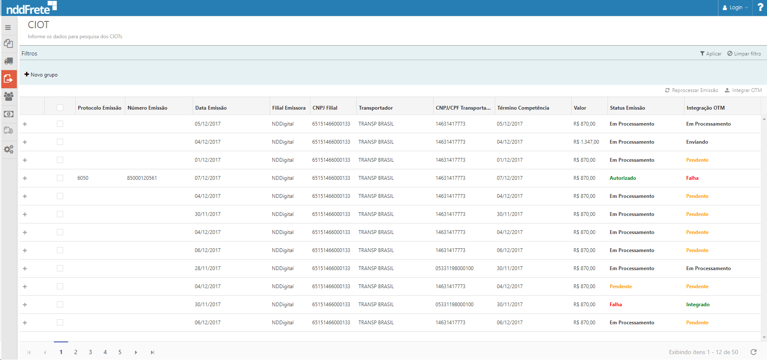Viewport: 767px width, 360px height.
Task: Select the highlighted orange export sidebar icon
Action: tap(8, 79)
